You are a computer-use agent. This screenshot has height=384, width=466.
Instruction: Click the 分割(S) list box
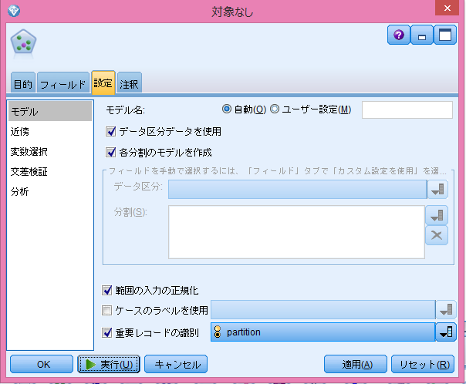click(296, 232)
